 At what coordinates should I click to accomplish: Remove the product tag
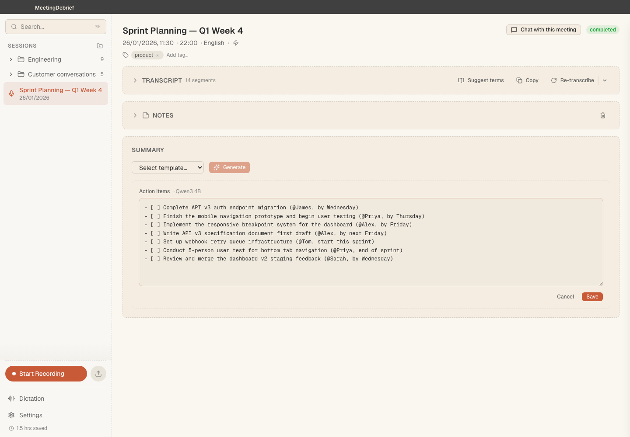[x=157, y=55]
